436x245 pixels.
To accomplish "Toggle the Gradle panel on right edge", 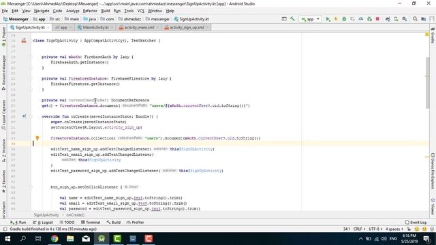I will point(433,35).
